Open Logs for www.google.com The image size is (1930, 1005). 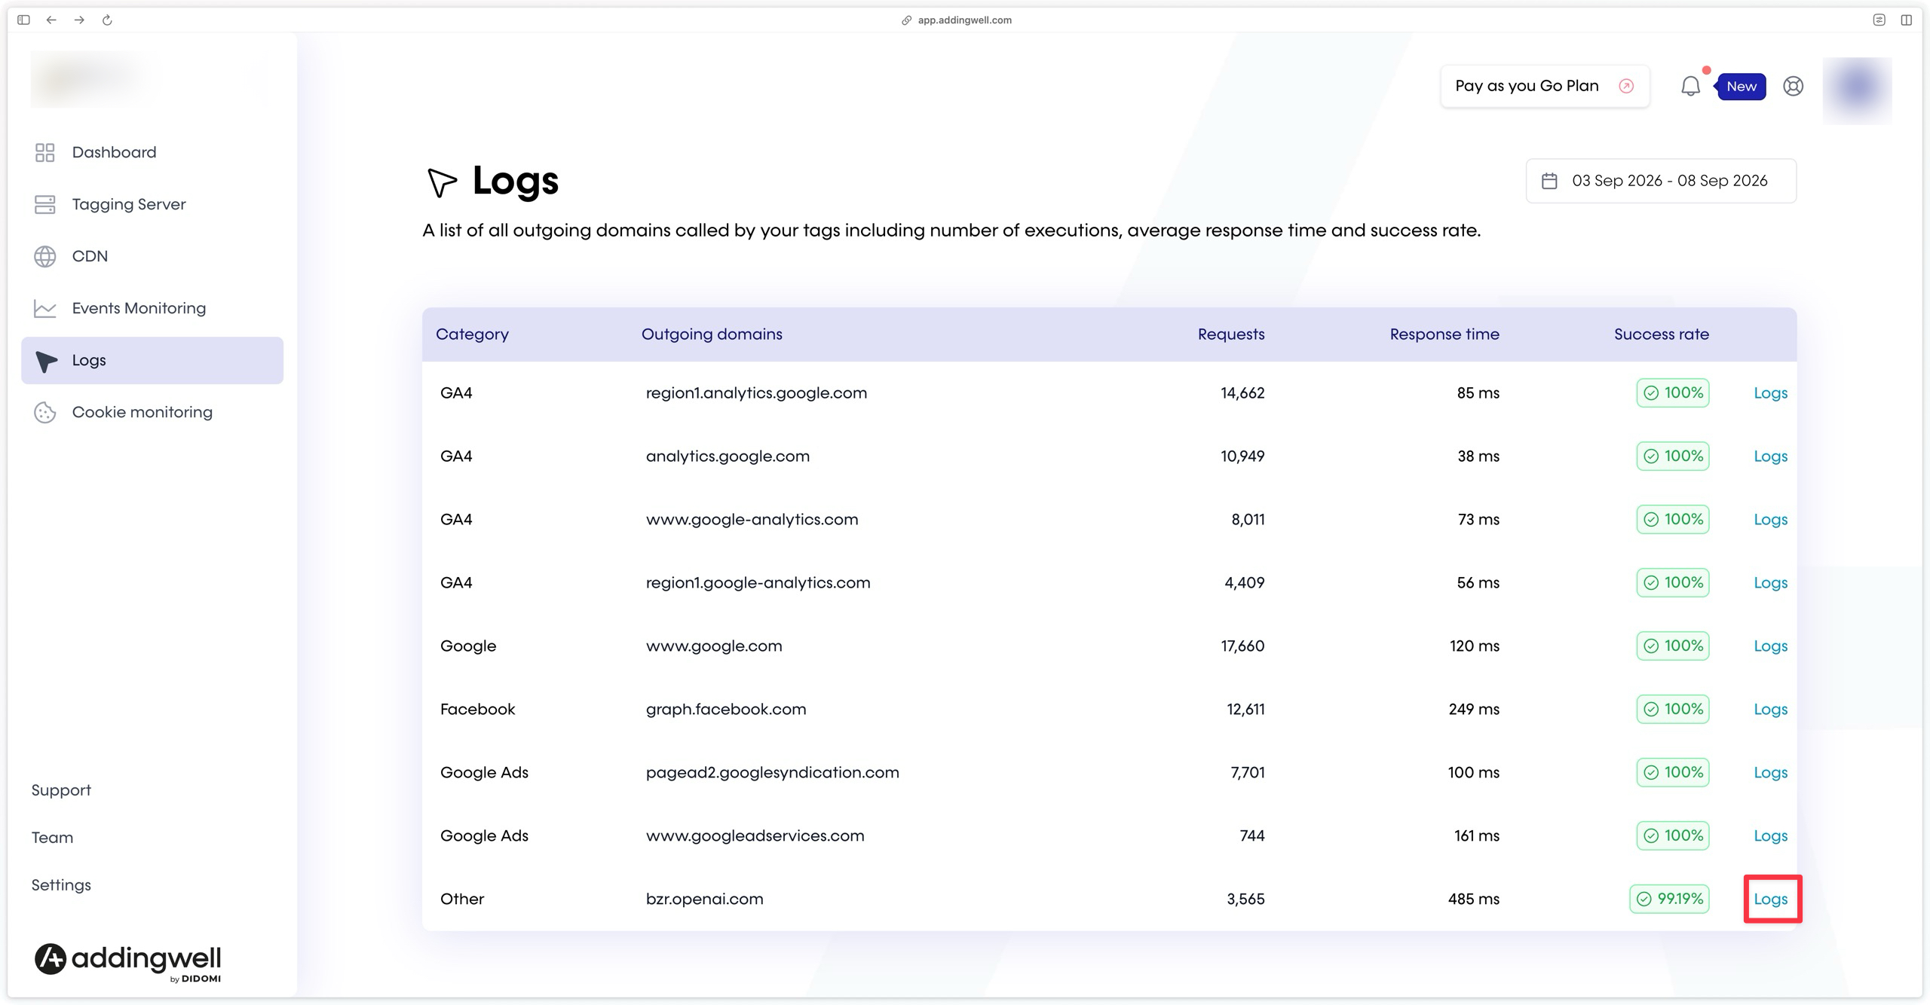(x=1770, y=646)
